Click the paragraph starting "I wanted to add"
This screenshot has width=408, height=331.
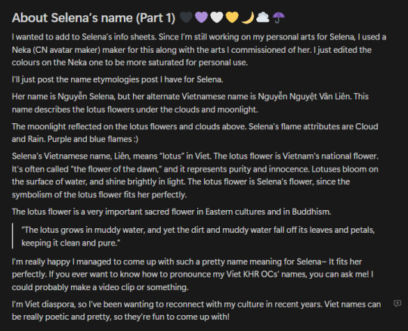coord(199,50)
